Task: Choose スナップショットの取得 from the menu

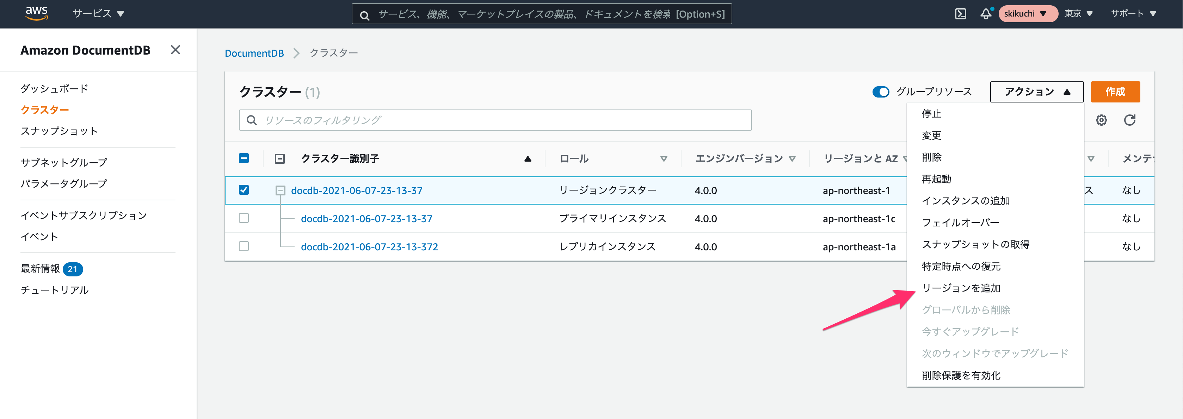Action: [x=975, y=245]
